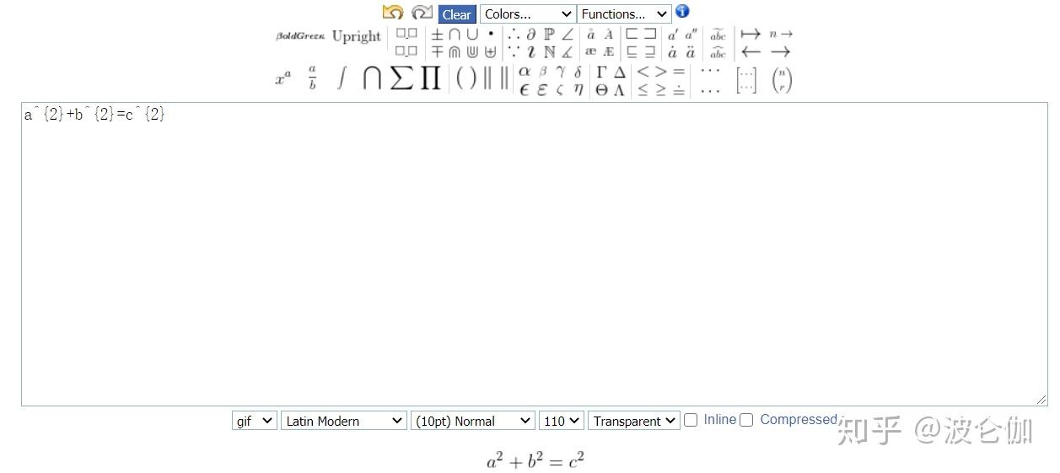Screen dimensions: 1060x473
Task: Insert the binomial n over r
Action: [x=782, y=79]
